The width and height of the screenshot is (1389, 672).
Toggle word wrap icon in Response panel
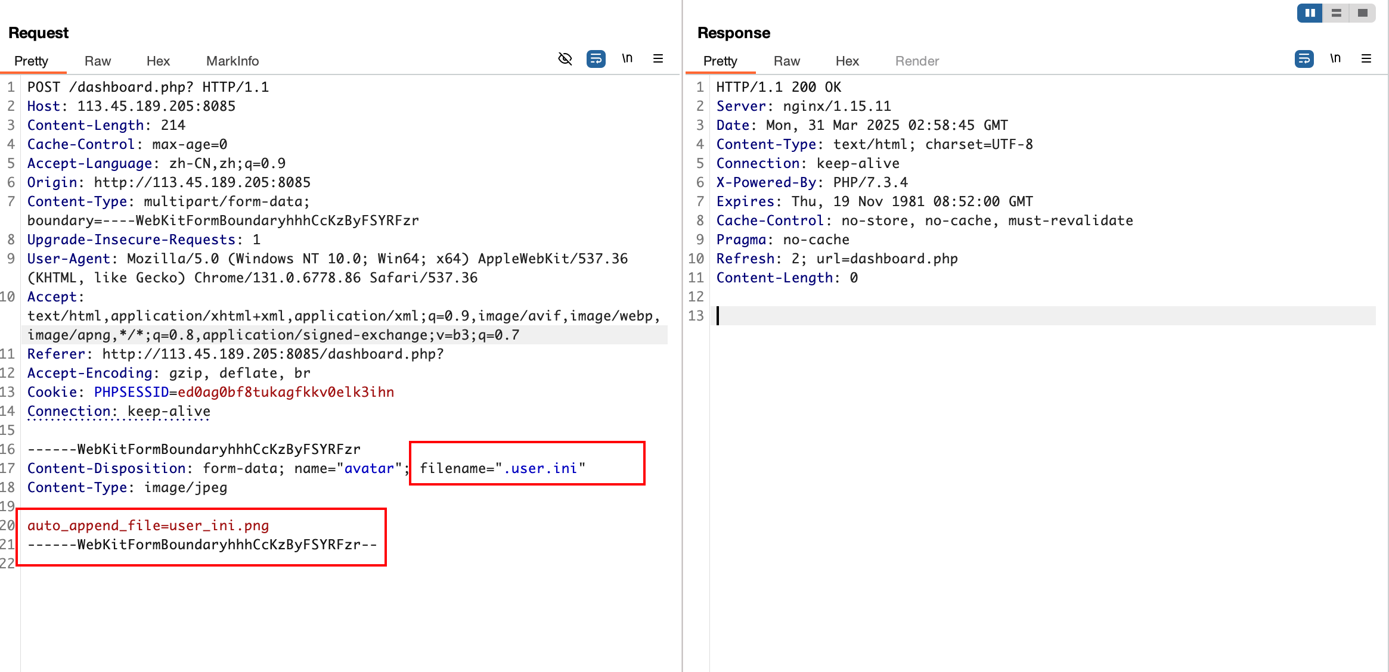tap(1304, 58)
